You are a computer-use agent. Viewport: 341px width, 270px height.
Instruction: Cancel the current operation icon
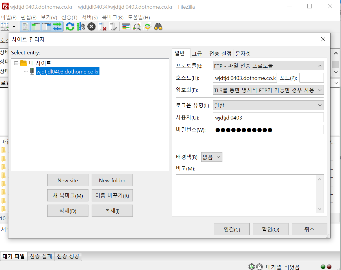91,27
